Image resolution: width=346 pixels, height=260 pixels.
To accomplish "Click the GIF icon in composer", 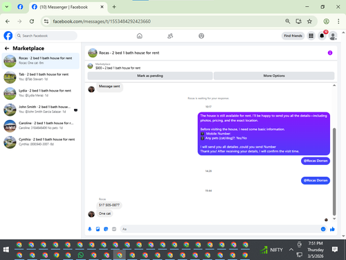I will click(114, 229).
